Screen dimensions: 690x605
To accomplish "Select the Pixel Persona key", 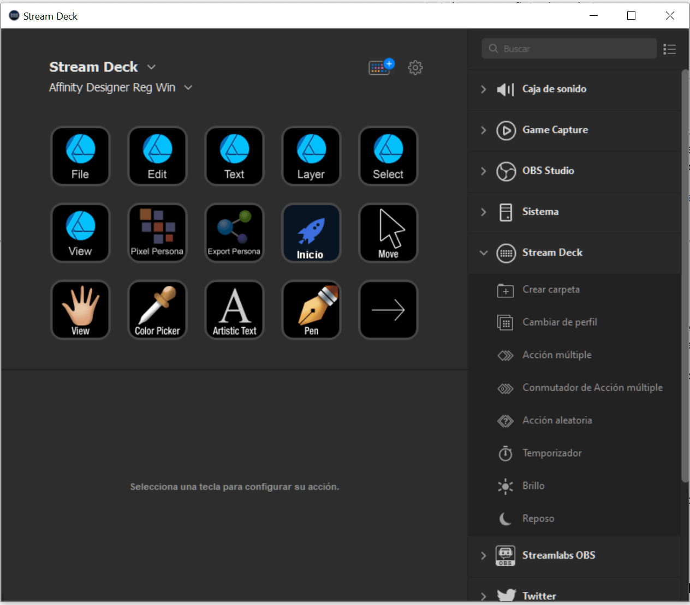I will point(157,233).
